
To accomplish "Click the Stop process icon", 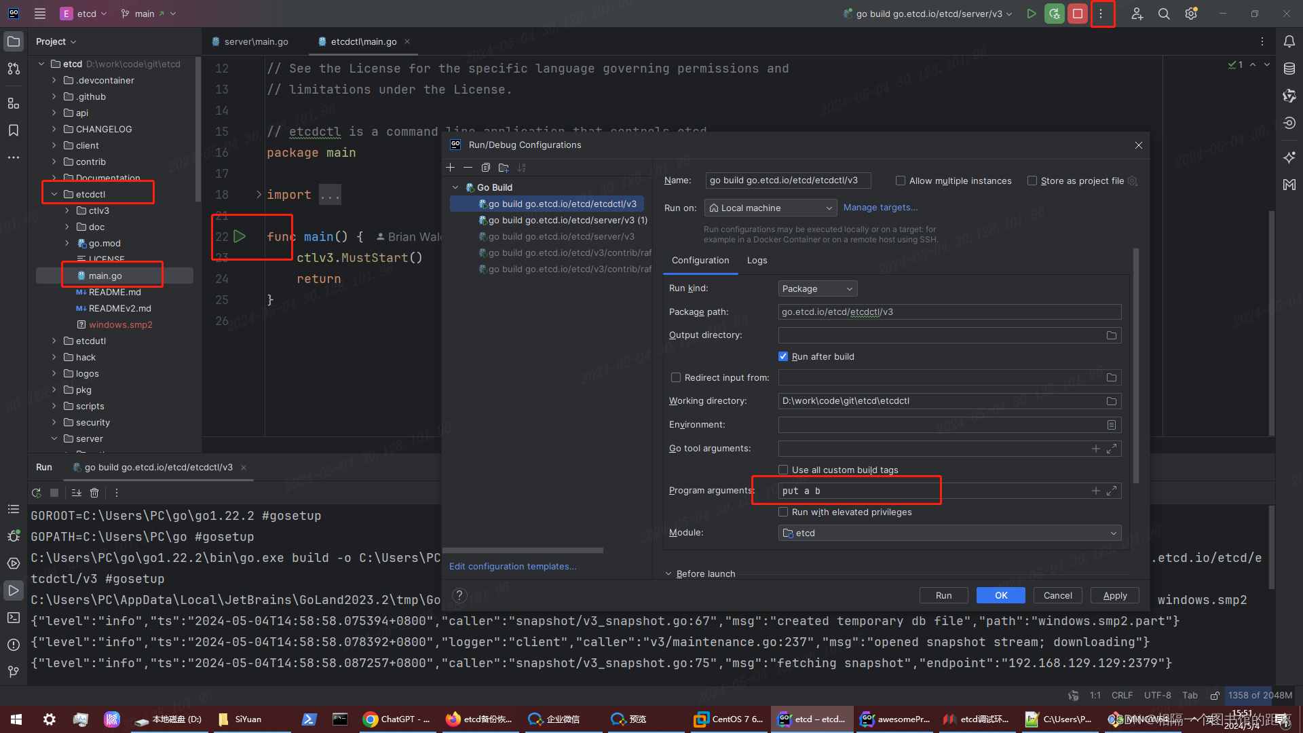I will click(x=1078, y=14).
